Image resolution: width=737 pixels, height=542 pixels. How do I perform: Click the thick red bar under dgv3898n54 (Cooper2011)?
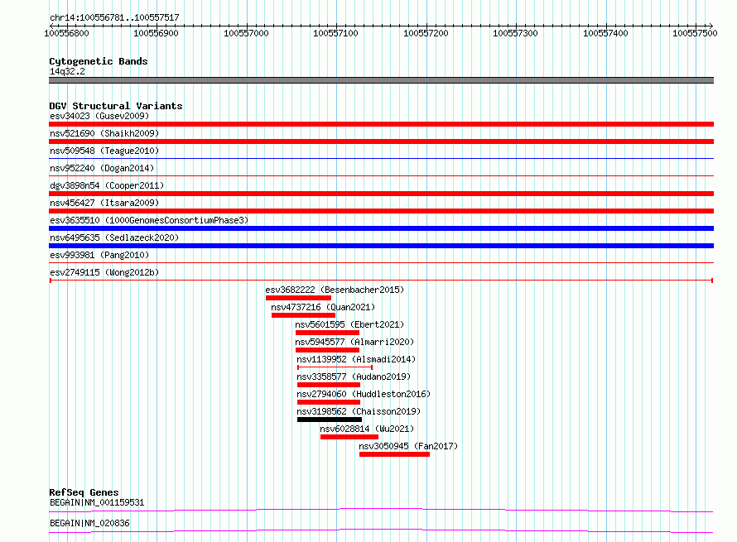coord(381,194)
